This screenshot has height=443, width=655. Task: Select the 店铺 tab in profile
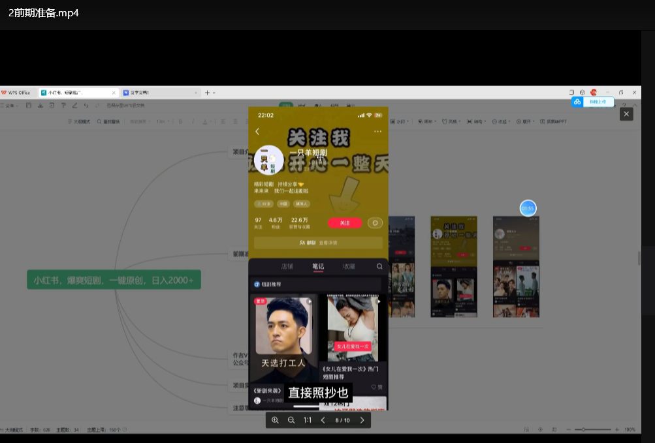tap(287, 266)
